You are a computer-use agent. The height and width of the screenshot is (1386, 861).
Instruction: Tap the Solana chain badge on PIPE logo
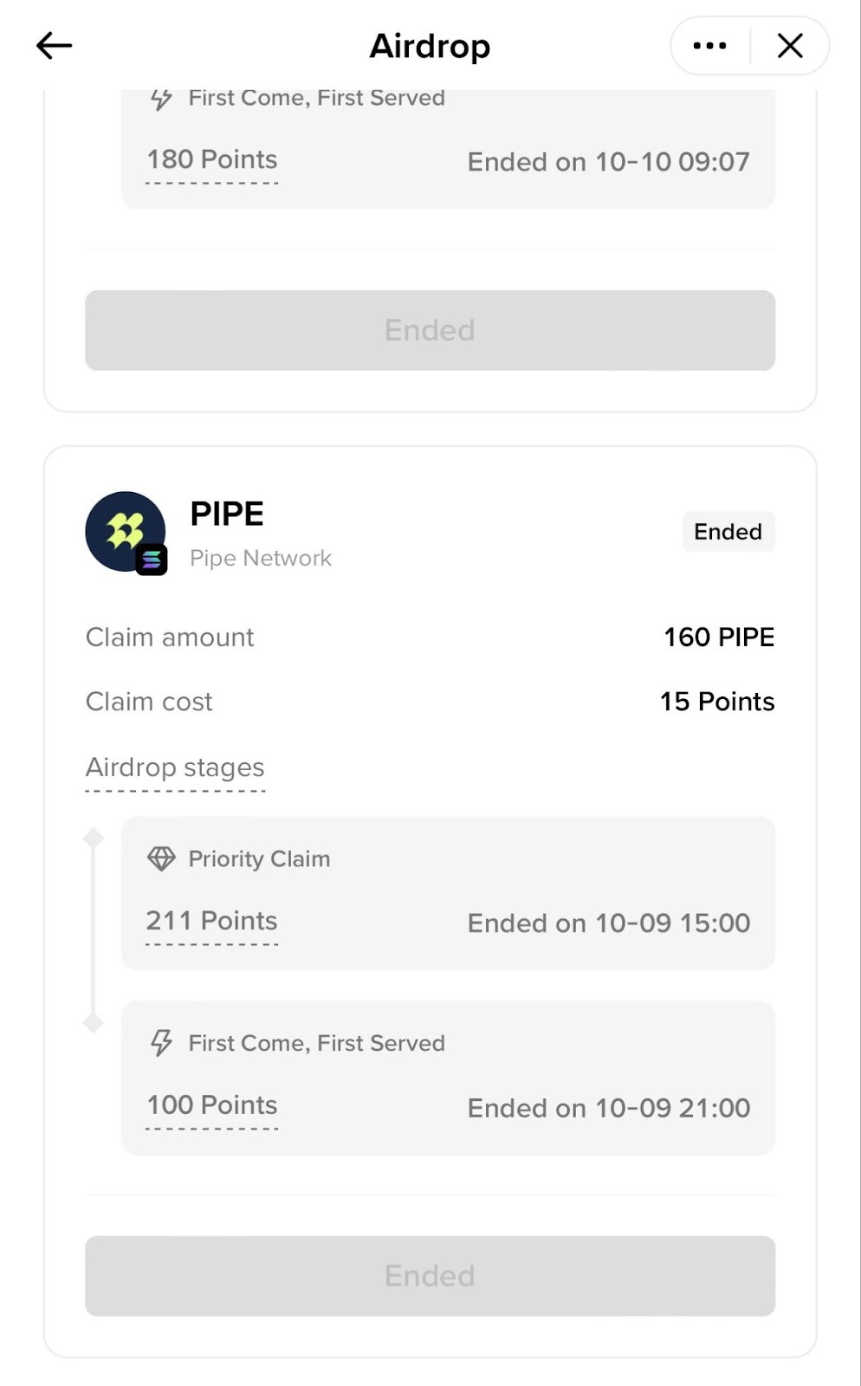tap(152, 560)
